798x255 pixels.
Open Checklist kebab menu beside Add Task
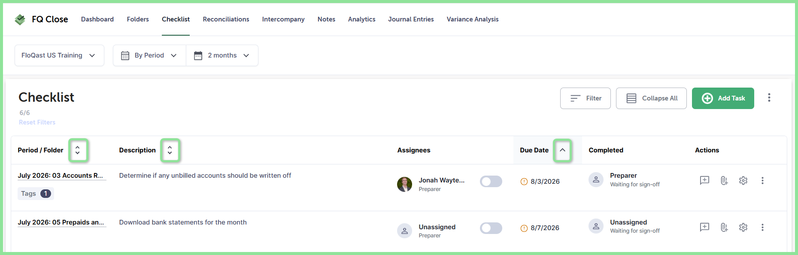click(769, 98)
